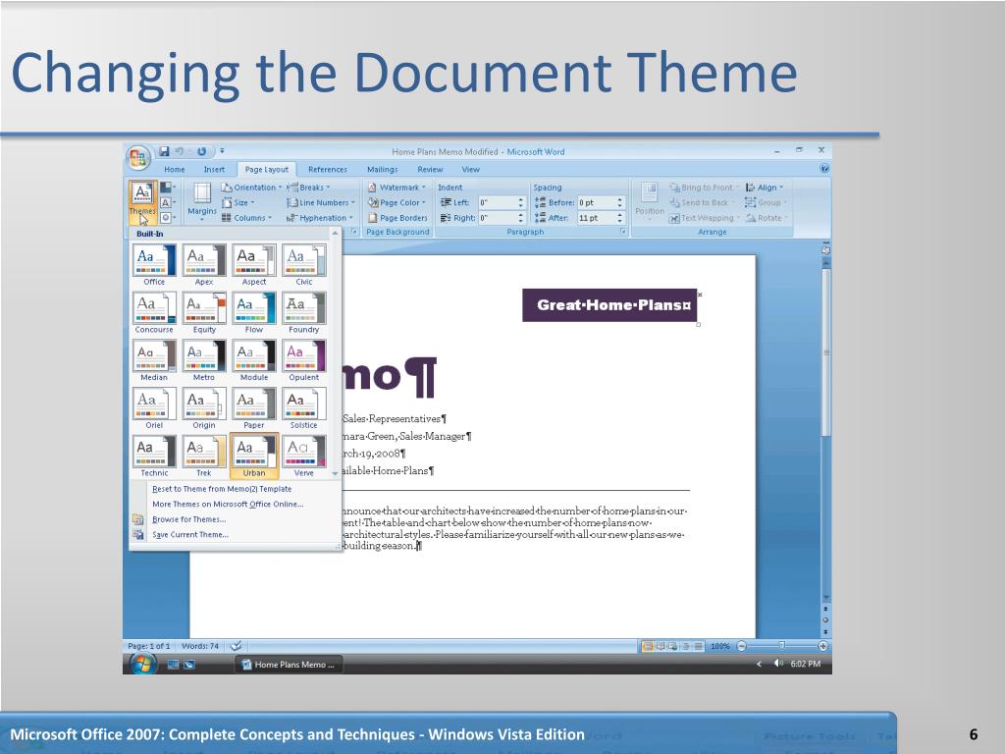Click the Office Button orb

click(x=138, y=157)
